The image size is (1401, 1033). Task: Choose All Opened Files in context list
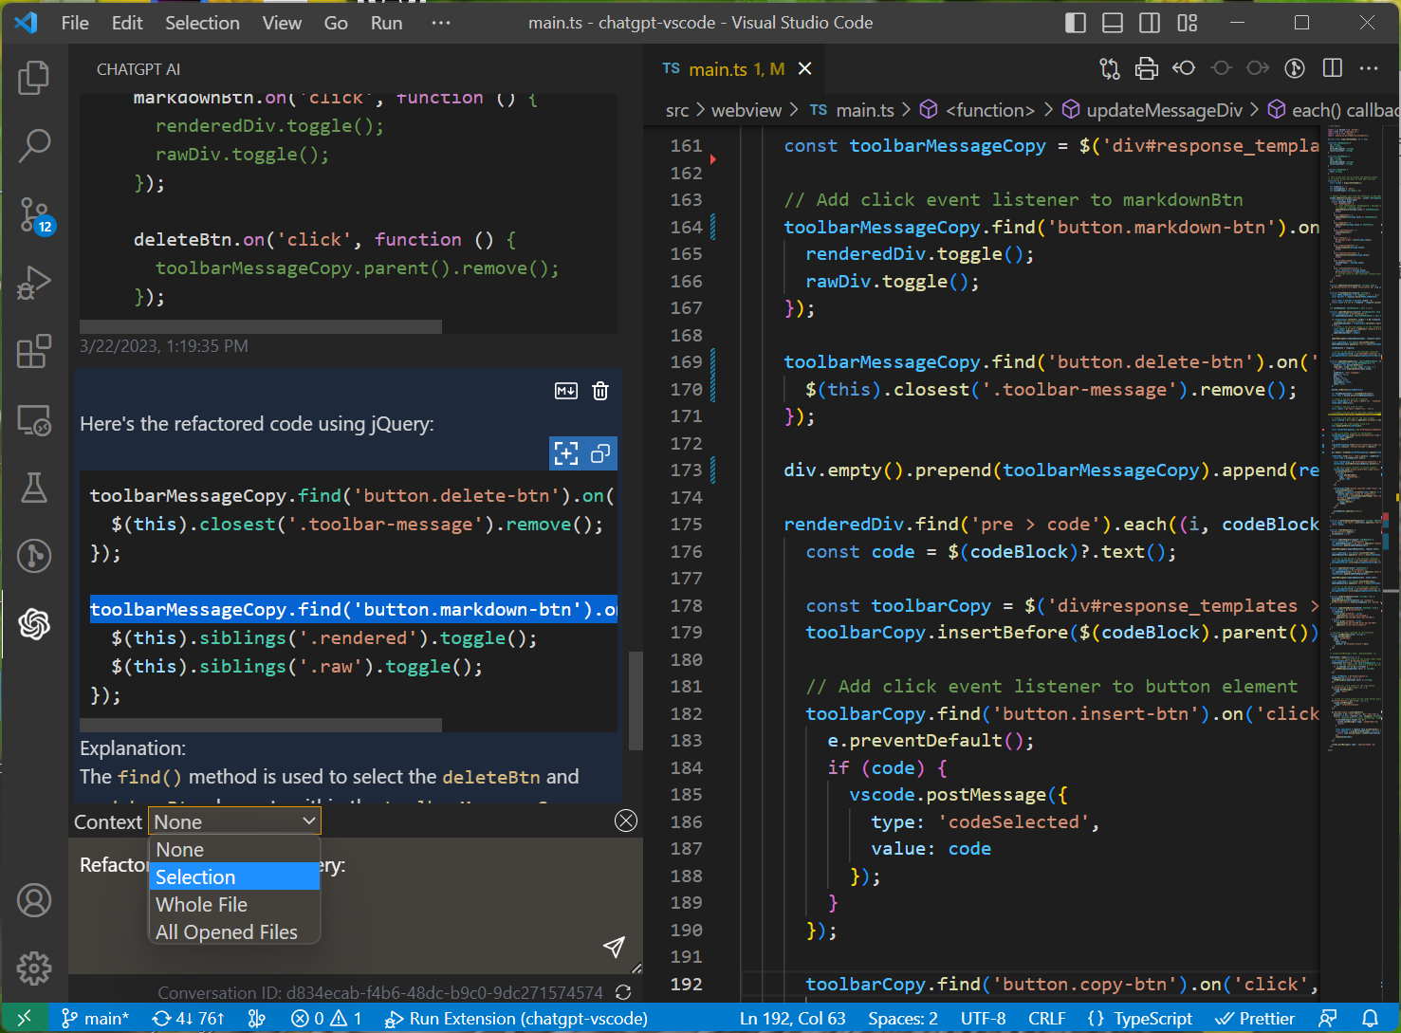(234, 932)
